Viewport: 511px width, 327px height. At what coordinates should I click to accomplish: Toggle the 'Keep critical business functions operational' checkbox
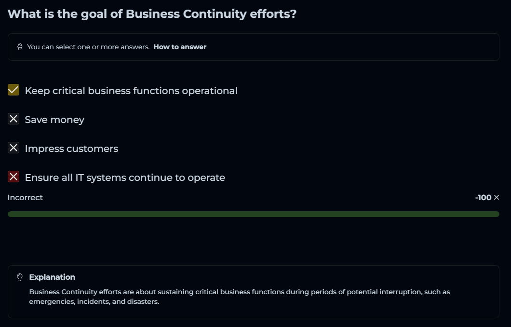coord(13,90)
